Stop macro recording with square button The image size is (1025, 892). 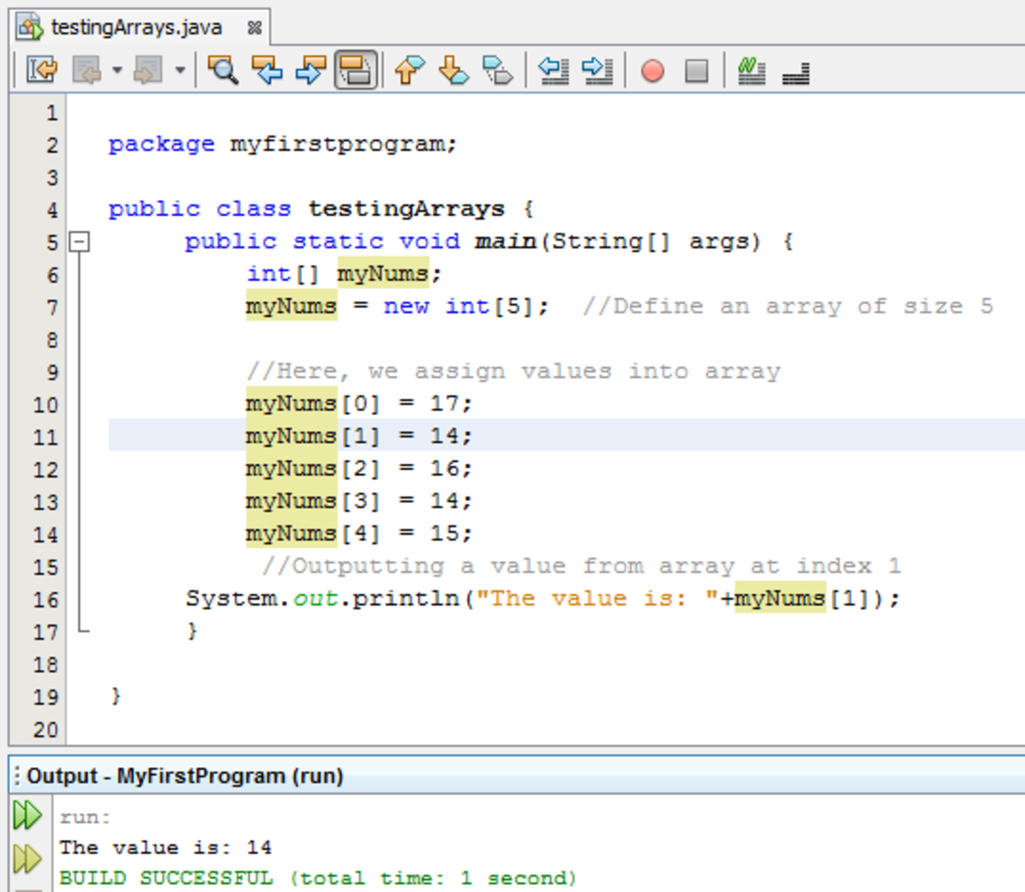tap(696, 70)
